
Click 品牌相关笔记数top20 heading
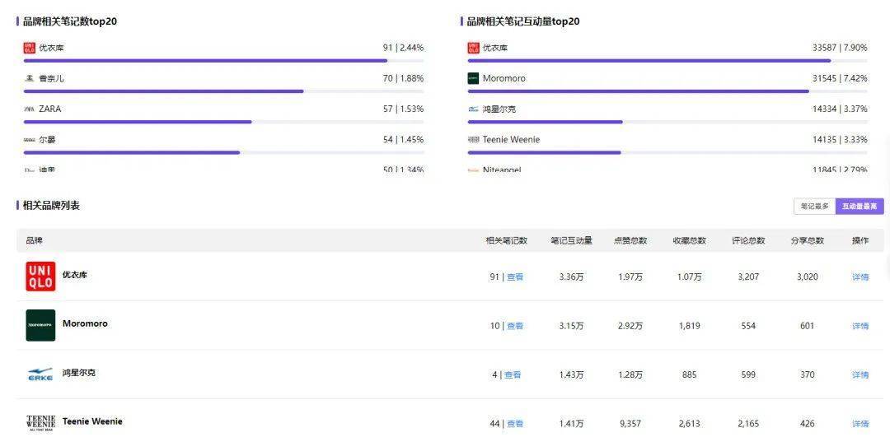click(x=70, y=21)
